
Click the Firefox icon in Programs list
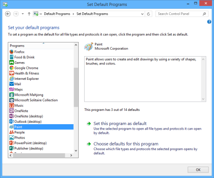tap(11, 52)
